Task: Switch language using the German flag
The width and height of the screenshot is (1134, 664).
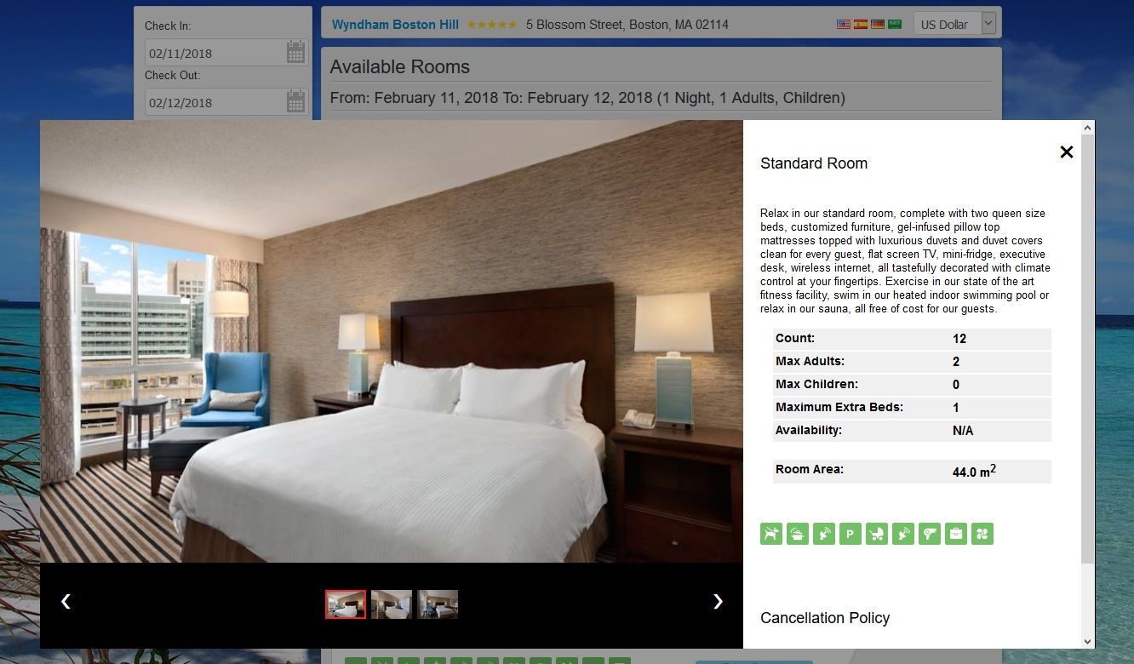Action: pos(878,25)
